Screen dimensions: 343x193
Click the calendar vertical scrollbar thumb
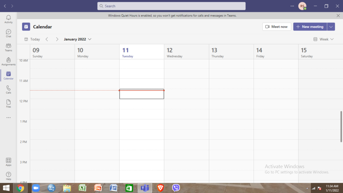click(341, 126)
